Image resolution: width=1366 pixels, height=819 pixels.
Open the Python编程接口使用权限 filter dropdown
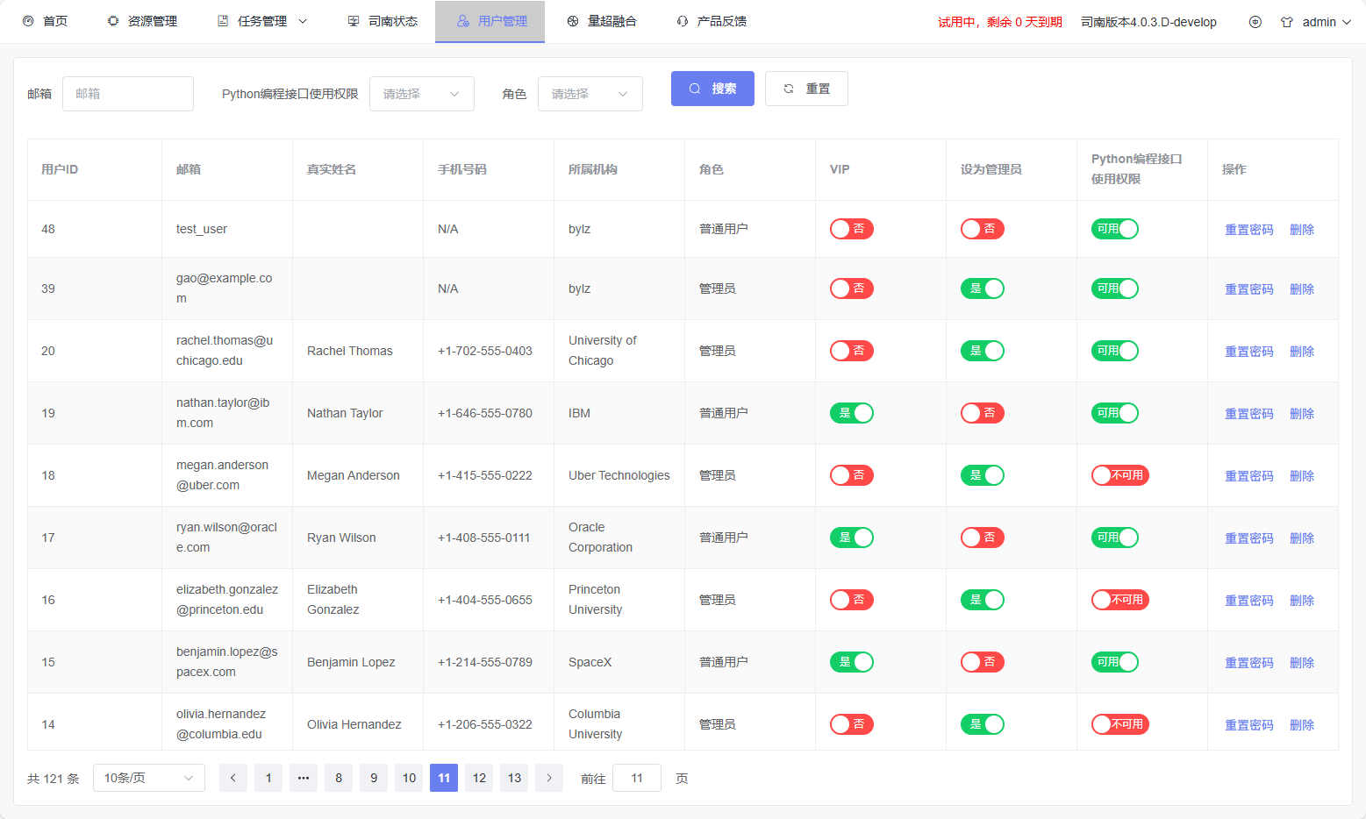pyautogui.click(x=422, y=94)
